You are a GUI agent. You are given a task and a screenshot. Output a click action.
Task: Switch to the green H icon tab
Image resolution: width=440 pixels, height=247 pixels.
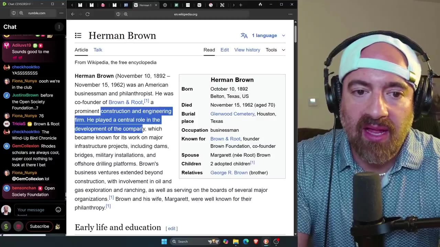[x=176, y=5]
